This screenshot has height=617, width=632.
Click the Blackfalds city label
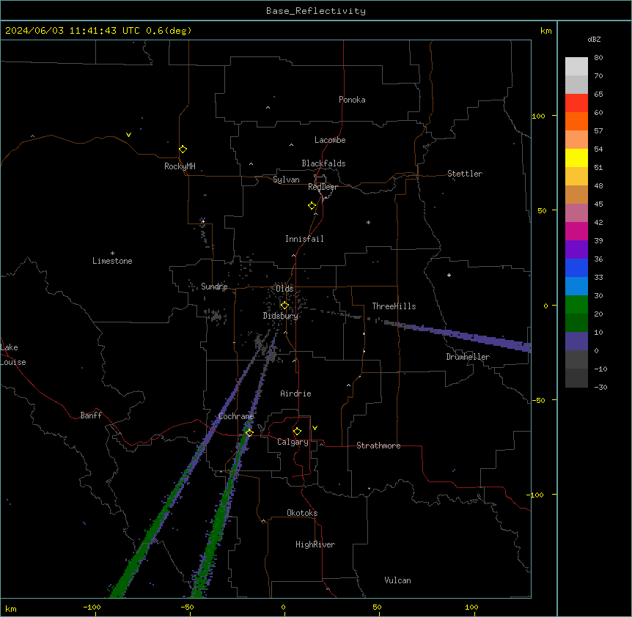(x=323, y=163)
